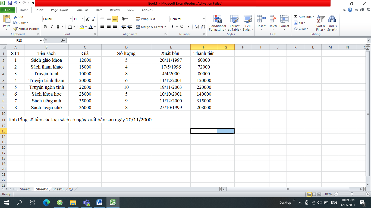Switch to the Insert tab
This screenshot has height=208, width=371.
coord(39,10)
